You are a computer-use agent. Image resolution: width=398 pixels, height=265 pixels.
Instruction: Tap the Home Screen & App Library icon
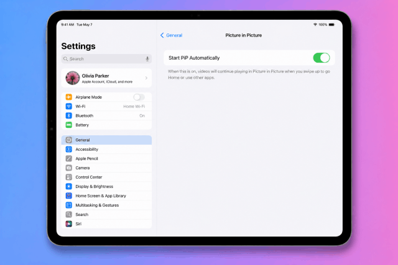click(x=69, y=196)
